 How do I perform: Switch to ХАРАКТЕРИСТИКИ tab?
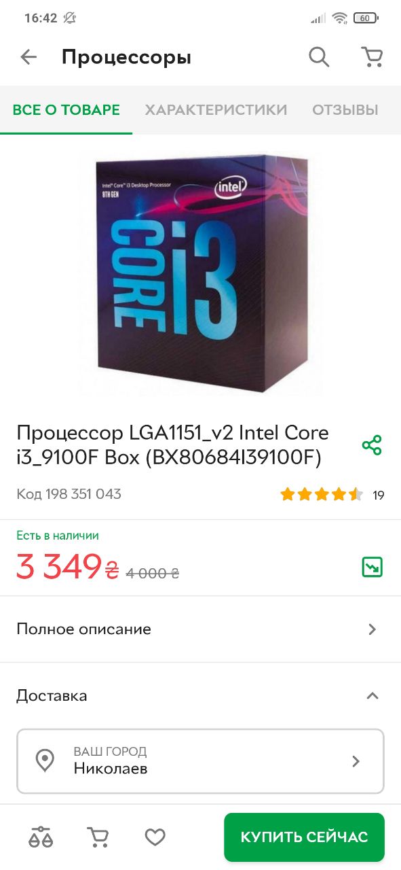click(216, 109)
